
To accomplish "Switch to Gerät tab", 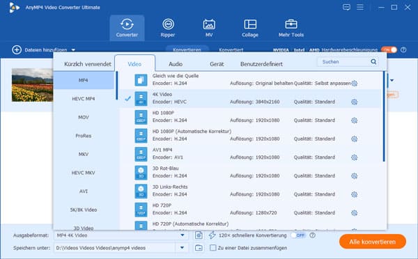I will pos(217,64).
